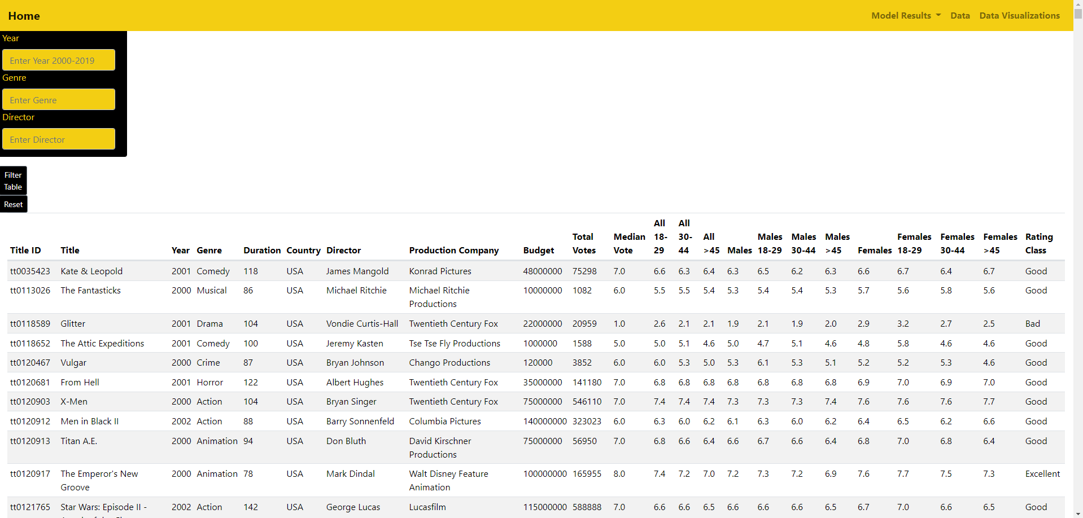Click the Director column header

tap(343, 250)
